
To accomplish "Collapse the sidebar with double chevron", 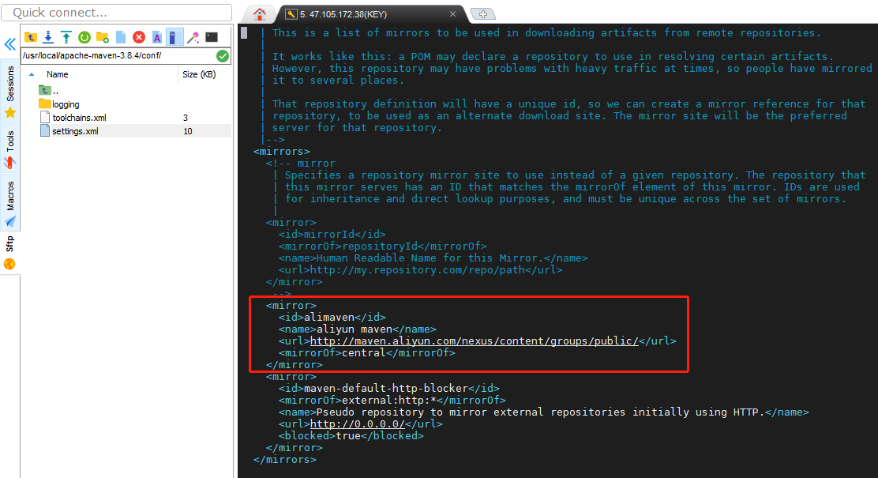I will point(10,44).
